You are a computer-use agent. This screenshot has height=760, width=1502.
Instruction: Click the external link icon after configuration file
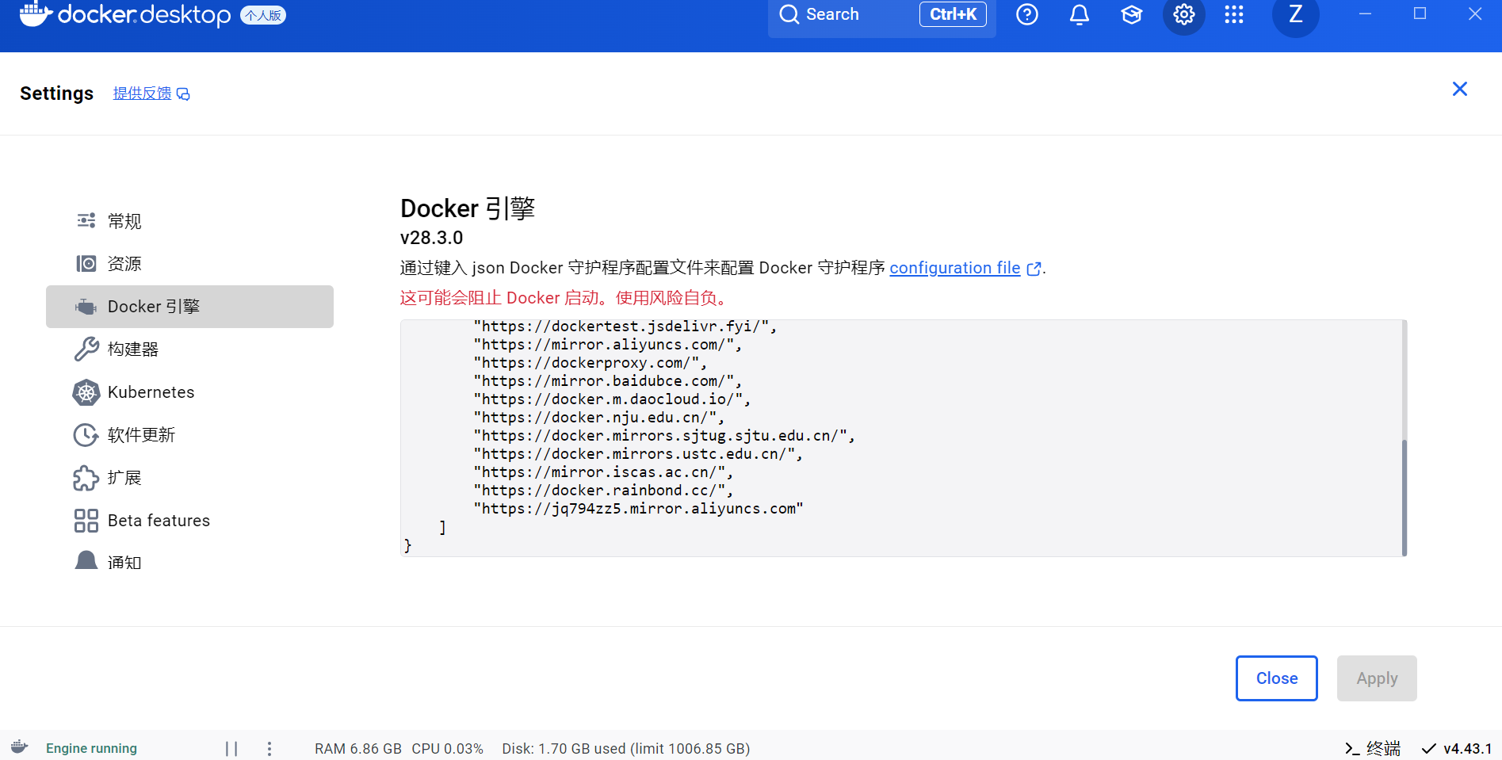coord(1034,269)
